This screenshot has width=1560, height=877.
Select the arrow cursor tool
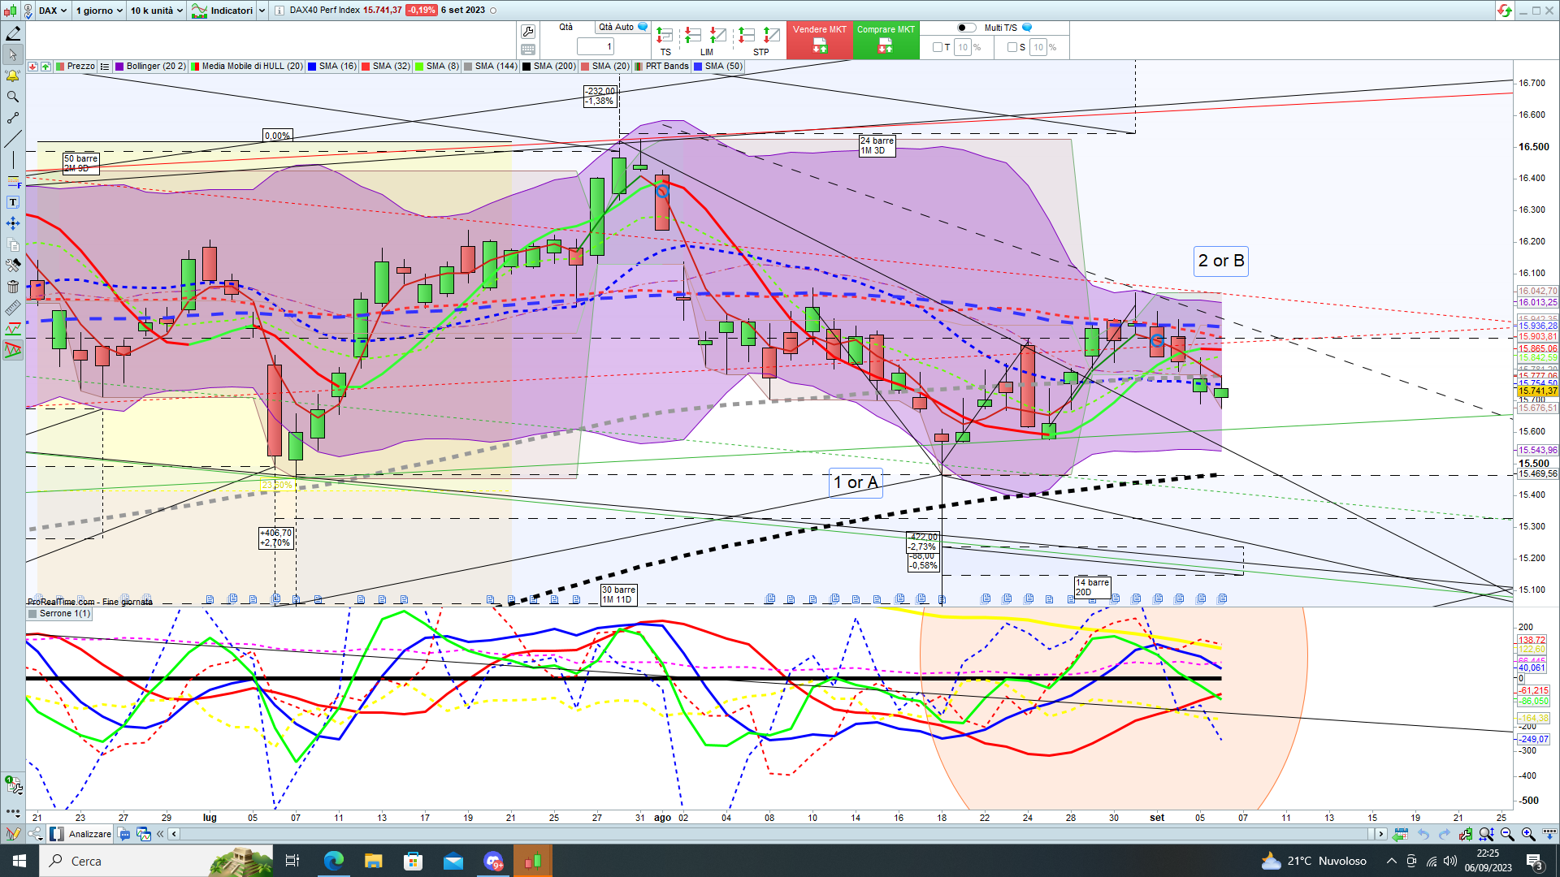[x=13, y=55]
